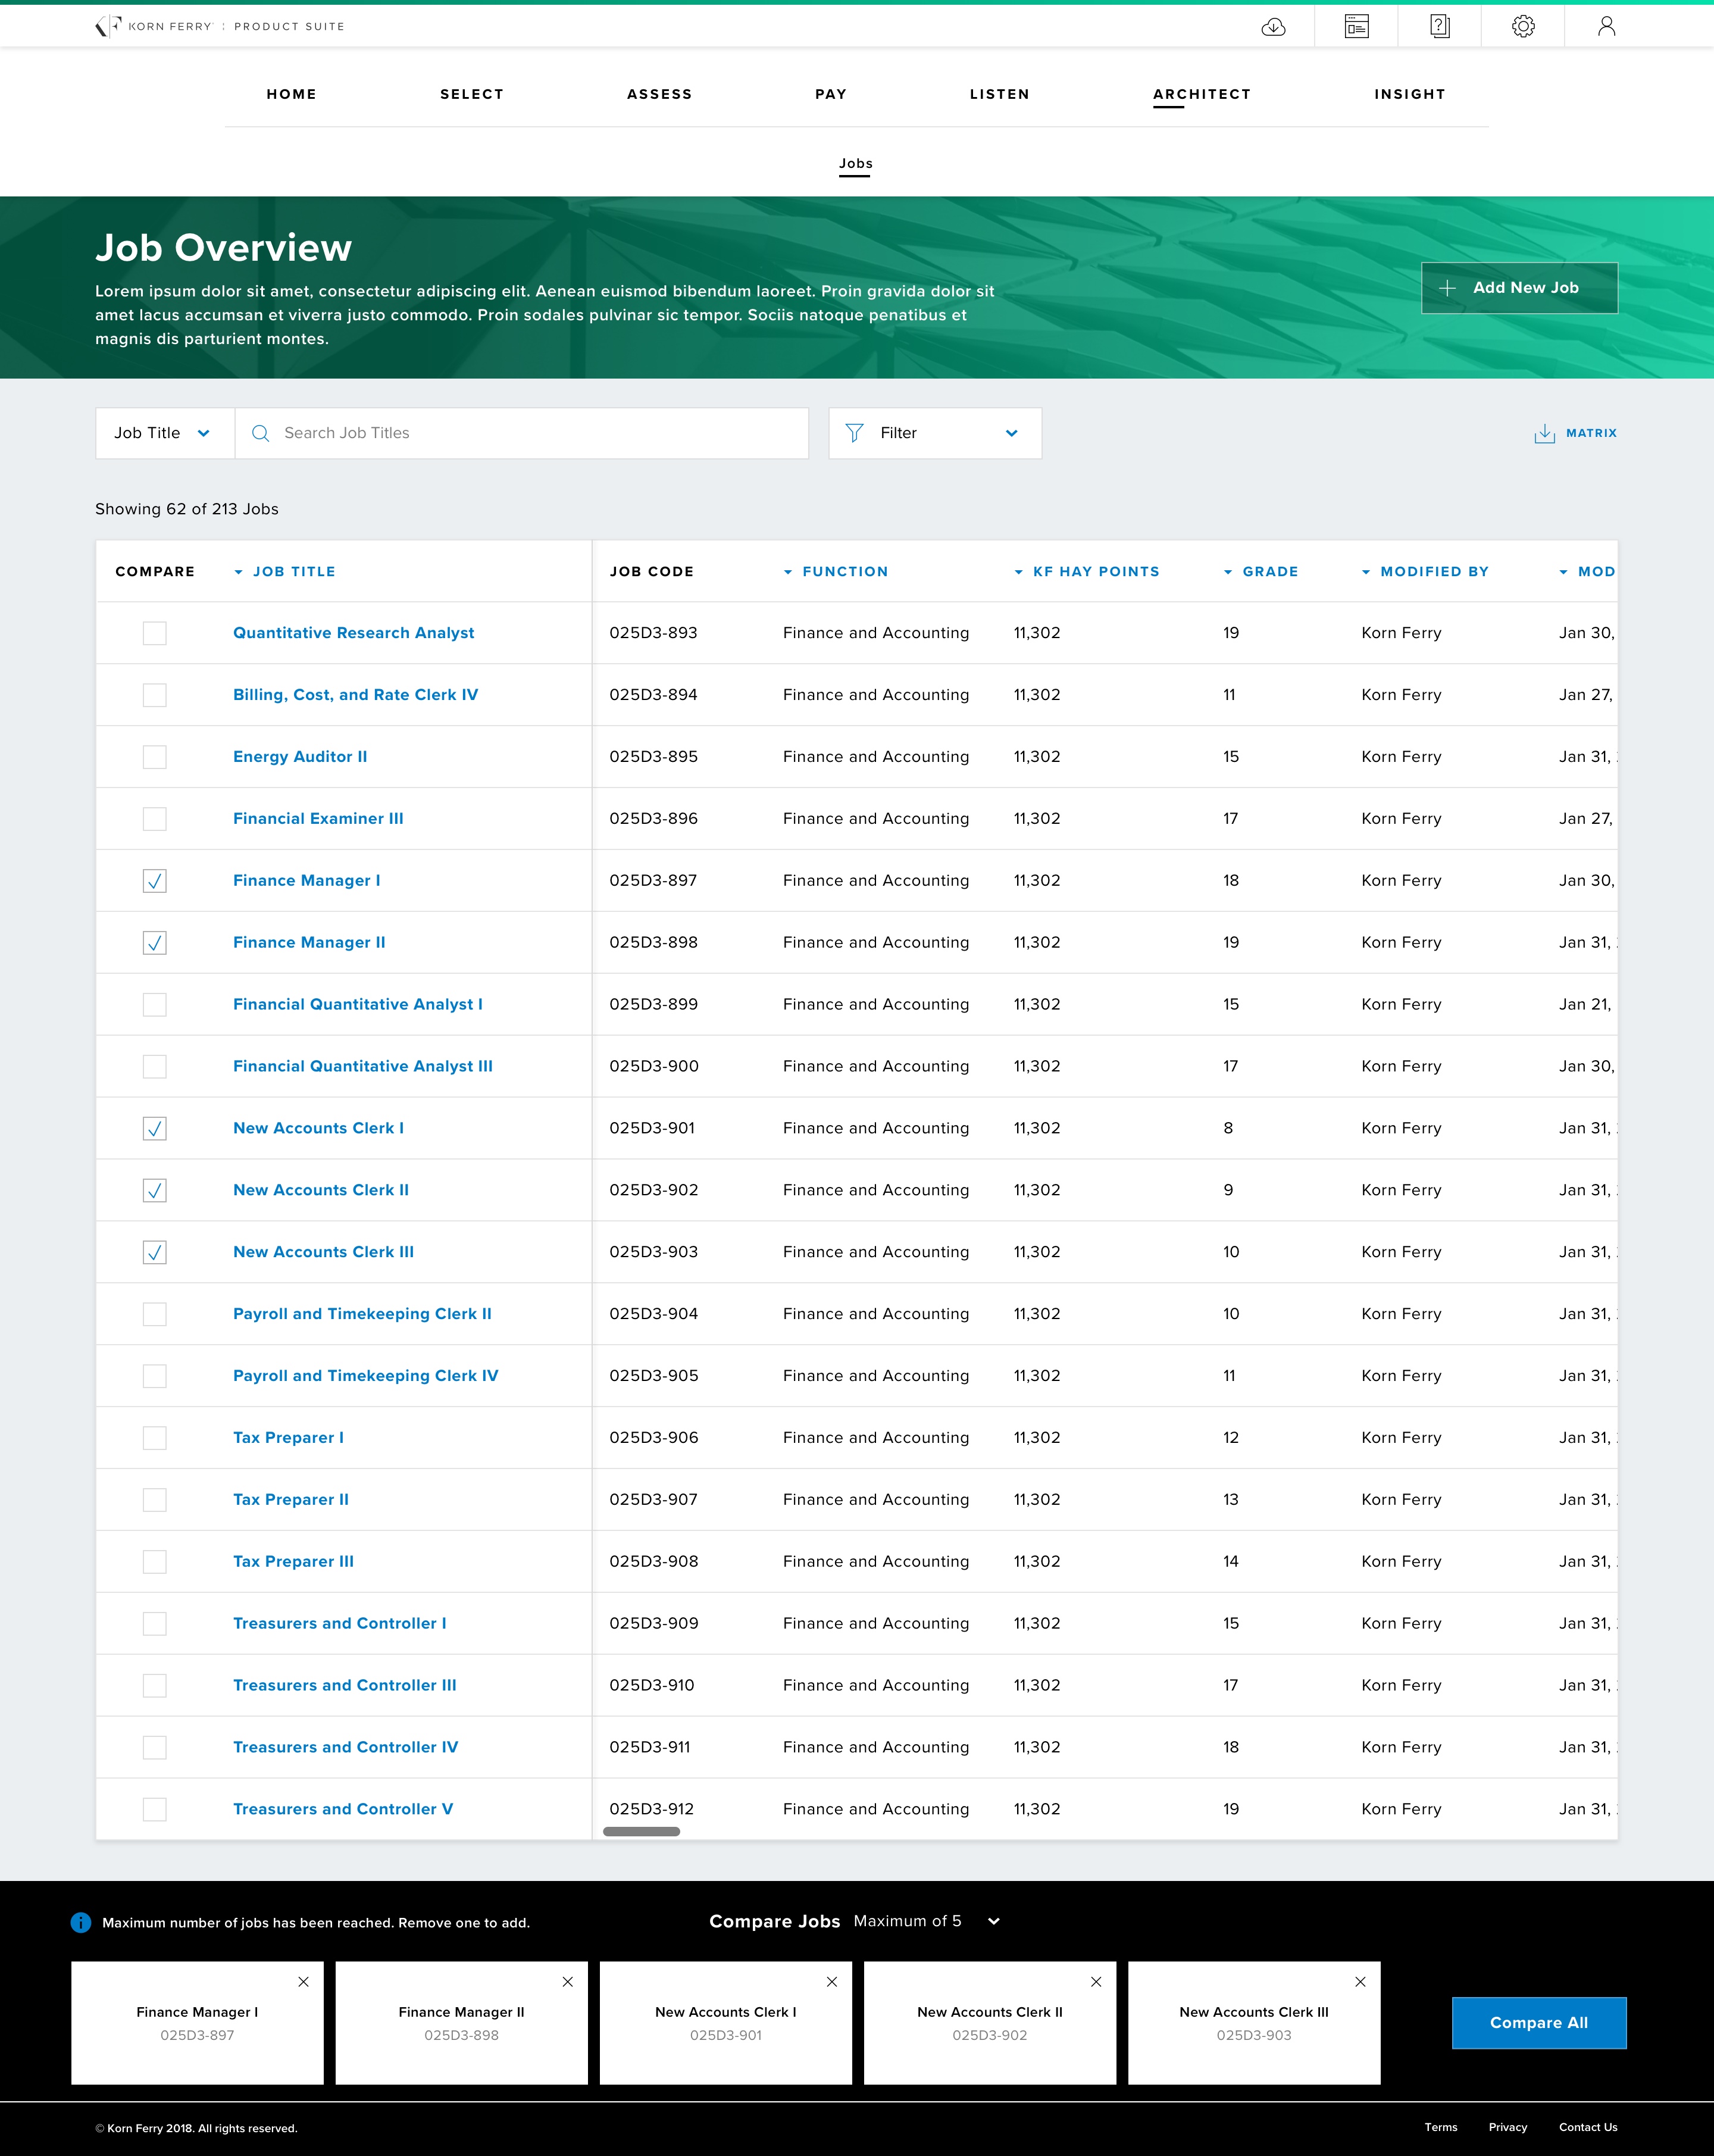Click Add New Job button
1714x2156 pixels.
coord(1519,288)
